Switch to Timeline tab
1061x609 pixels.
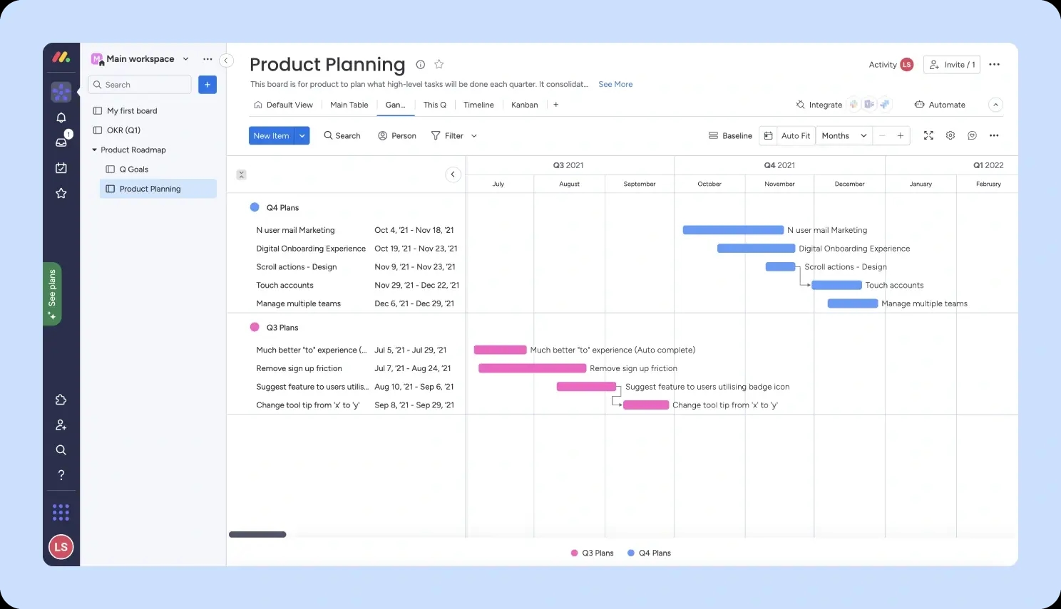(478, 105)
